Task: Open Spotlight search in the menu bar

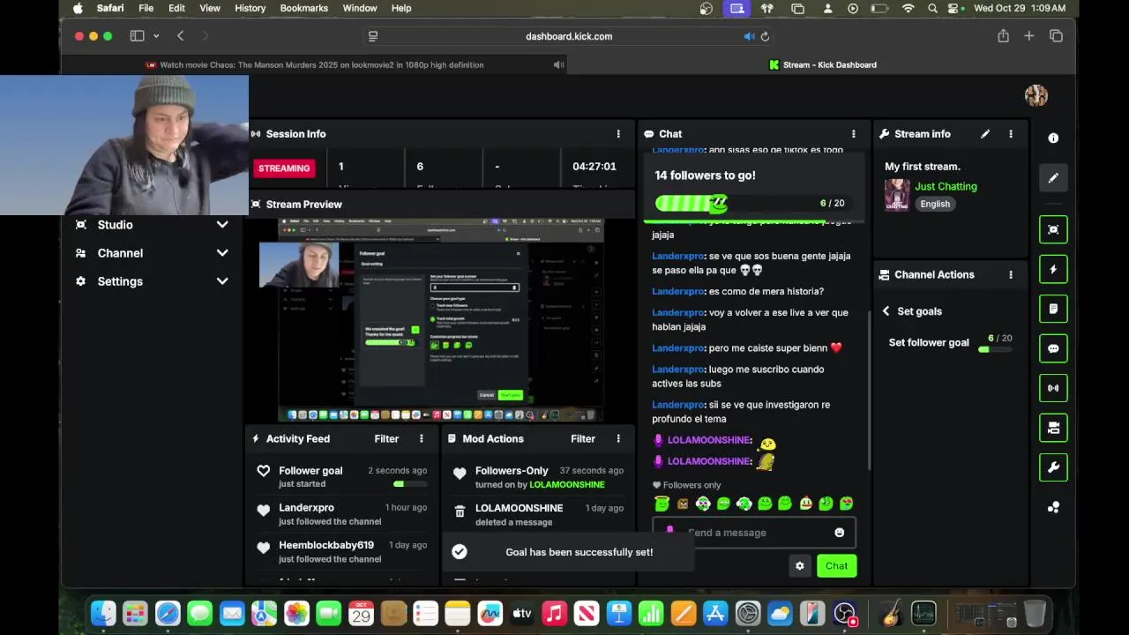Action: (932, 8)
